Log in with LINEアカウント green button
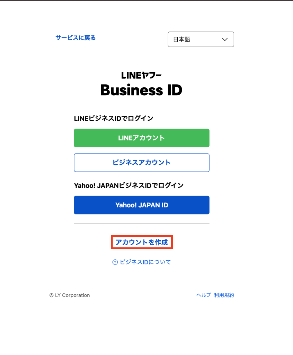The image size is (293, 355). (x=142, y=138)
